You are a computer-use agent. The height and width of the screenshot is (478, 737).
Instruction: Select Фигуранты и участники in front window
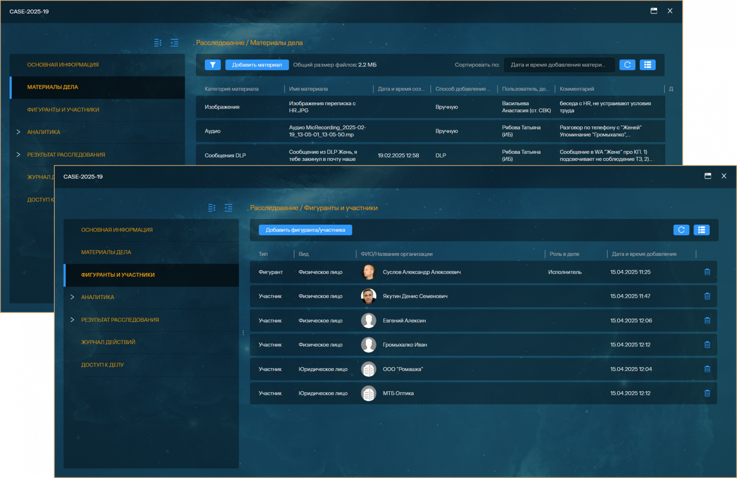pos(151,275)
